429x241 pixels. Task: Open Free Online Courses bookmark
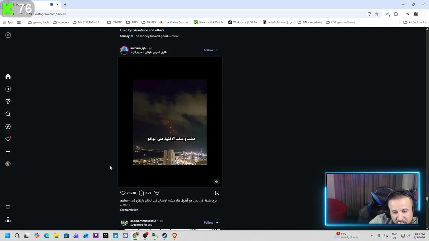pos(175,22)
